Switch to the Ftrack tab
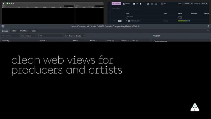This screenshot has width=211, height=119. [33, 31]
